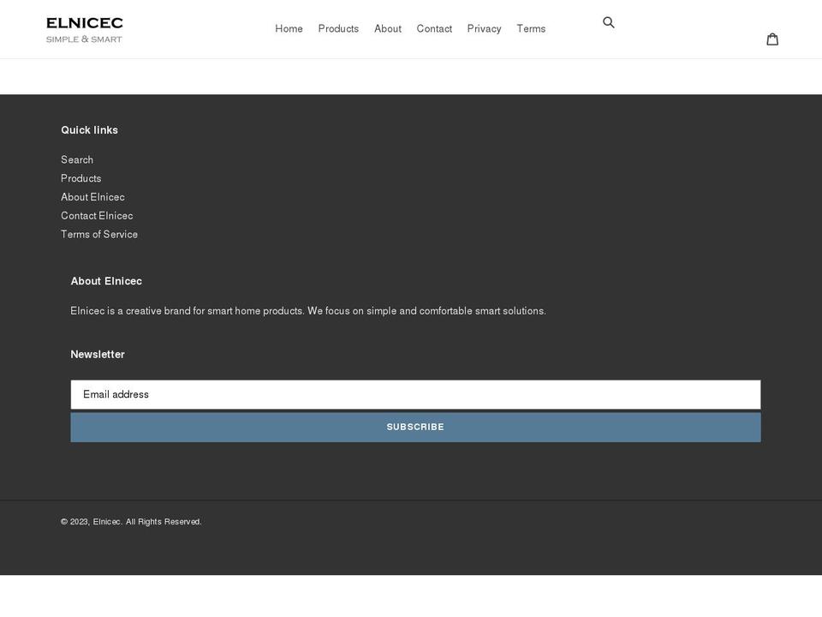Open the search with the magnifier icon
This screenshot has height=617, width=822.
(608, 22)
